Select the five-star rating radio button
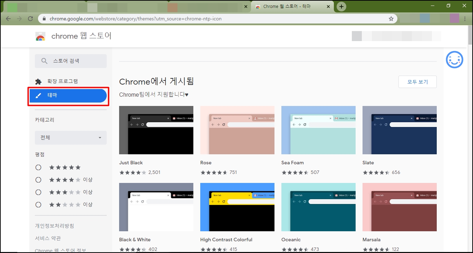The height and width of the screenshot is (253, 473). [38, 167]
